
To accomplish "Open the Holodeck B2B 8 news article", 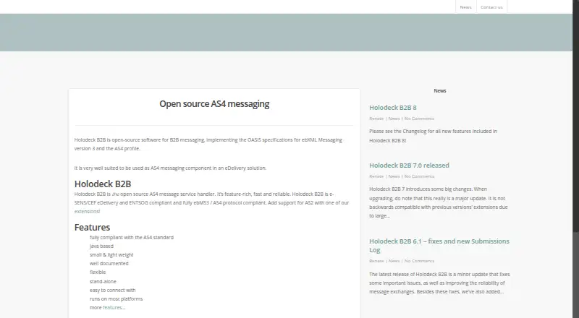I will 393,108.
